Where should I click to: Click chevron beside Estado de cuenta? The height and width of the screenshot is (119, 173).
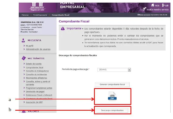[24, 64]
